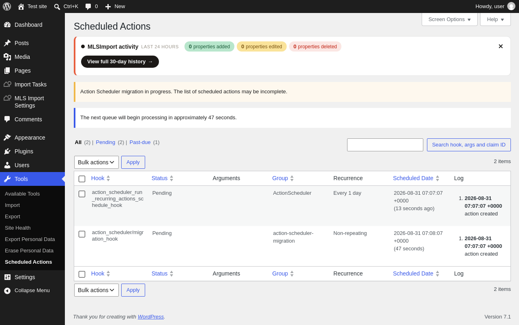519x325 pixels.
Task: Click Search hook, args and claim ID
Action: tap(469, 145)
